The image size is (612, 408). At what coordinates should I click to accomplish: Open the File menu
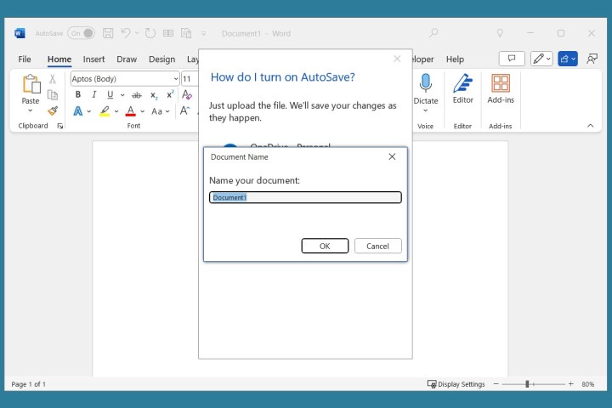[x=25, y=59]
